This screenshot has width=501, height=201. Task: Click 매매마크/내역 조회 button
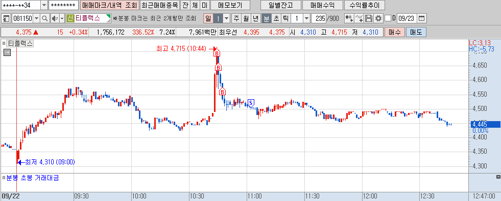click(x=110, y=5)
